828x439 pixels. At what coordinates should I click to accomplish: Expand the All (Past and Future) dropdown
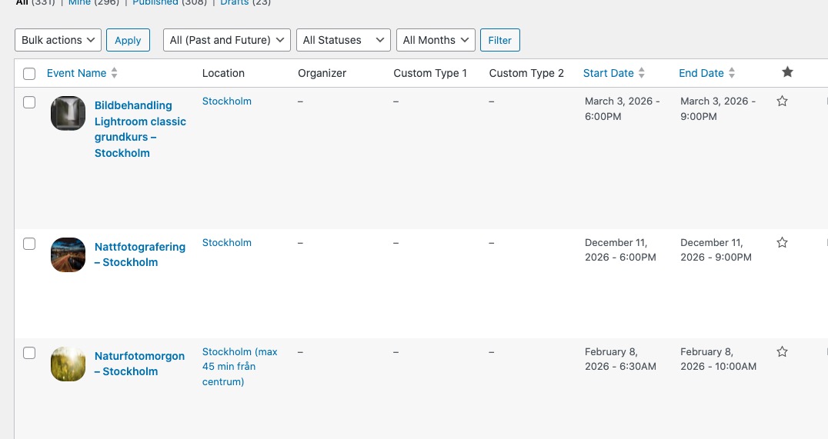(227, 40)
